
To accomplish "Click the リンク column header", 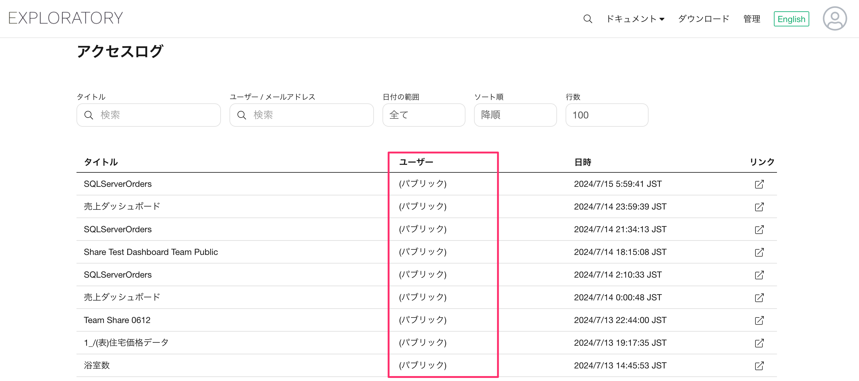I will click(762, 162).
